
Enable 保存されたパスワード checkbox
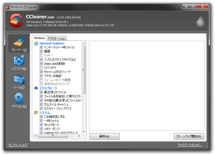41,84
